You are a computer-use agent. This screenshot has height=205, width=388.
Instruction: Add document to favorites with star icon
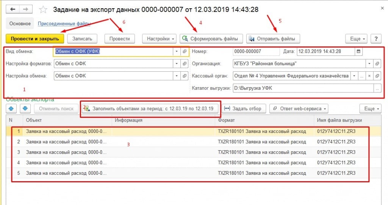(x=44, y=9)
